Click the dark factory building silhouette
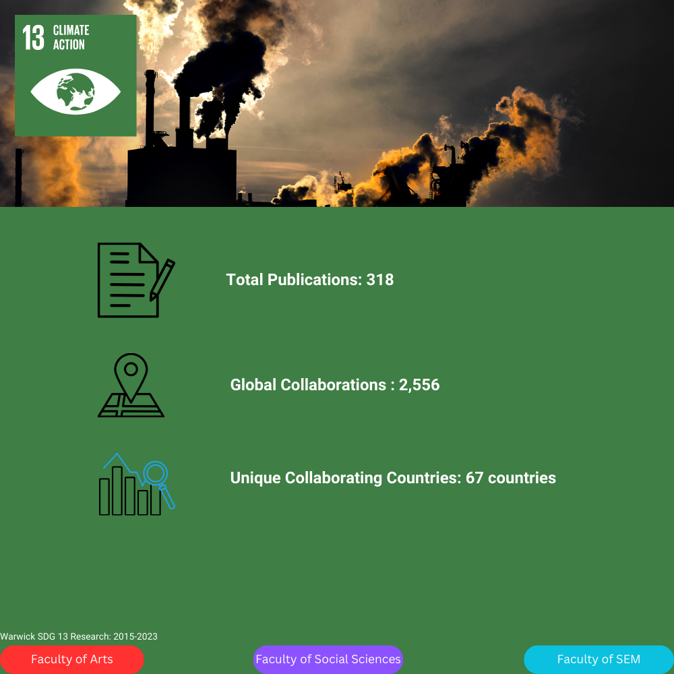This screenshot has width=674, height=674. pyautogui.click(x=182, y=175)
